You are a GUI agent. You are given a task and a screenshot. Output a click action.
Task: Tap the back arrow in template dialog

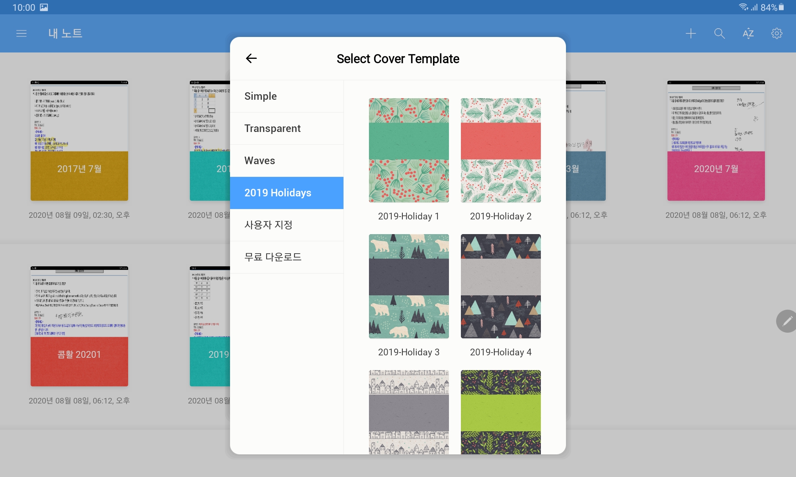[251, 58]
